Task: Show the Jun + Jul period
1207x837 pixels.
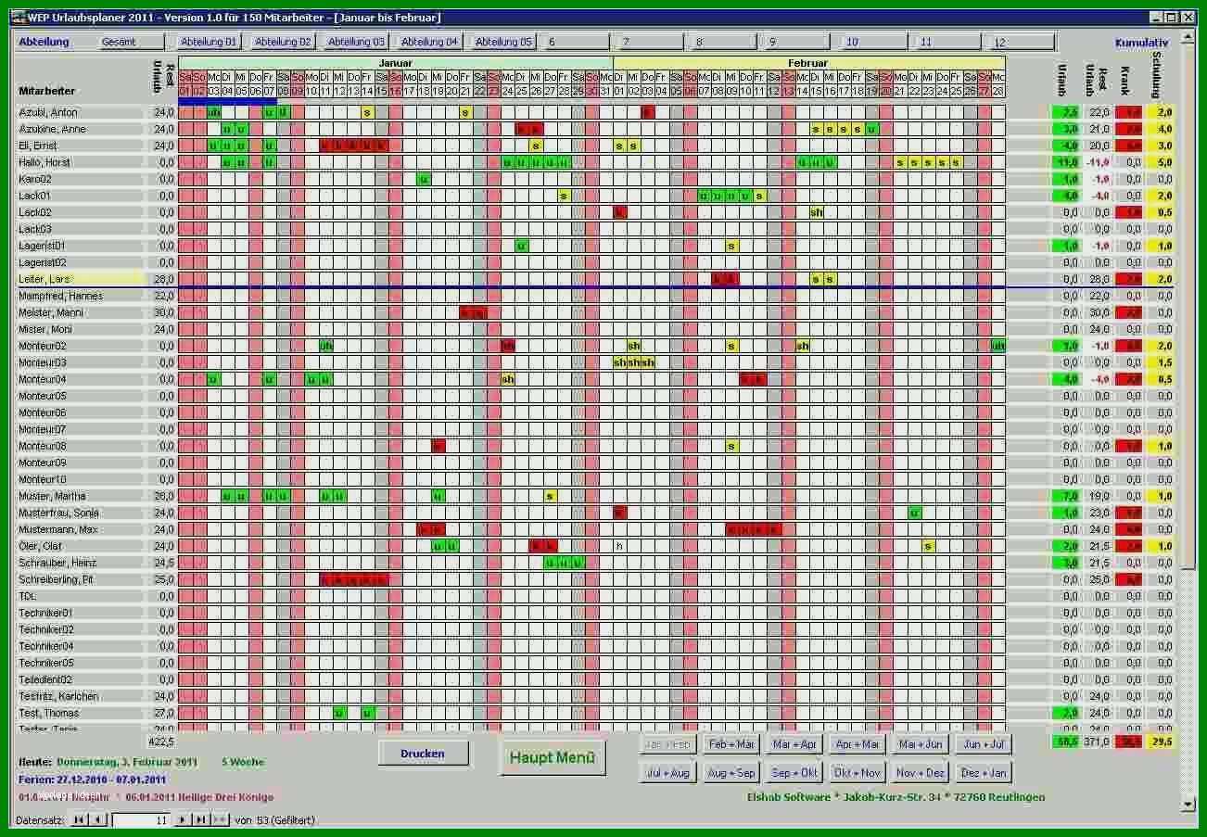Action: click(984, 744)
